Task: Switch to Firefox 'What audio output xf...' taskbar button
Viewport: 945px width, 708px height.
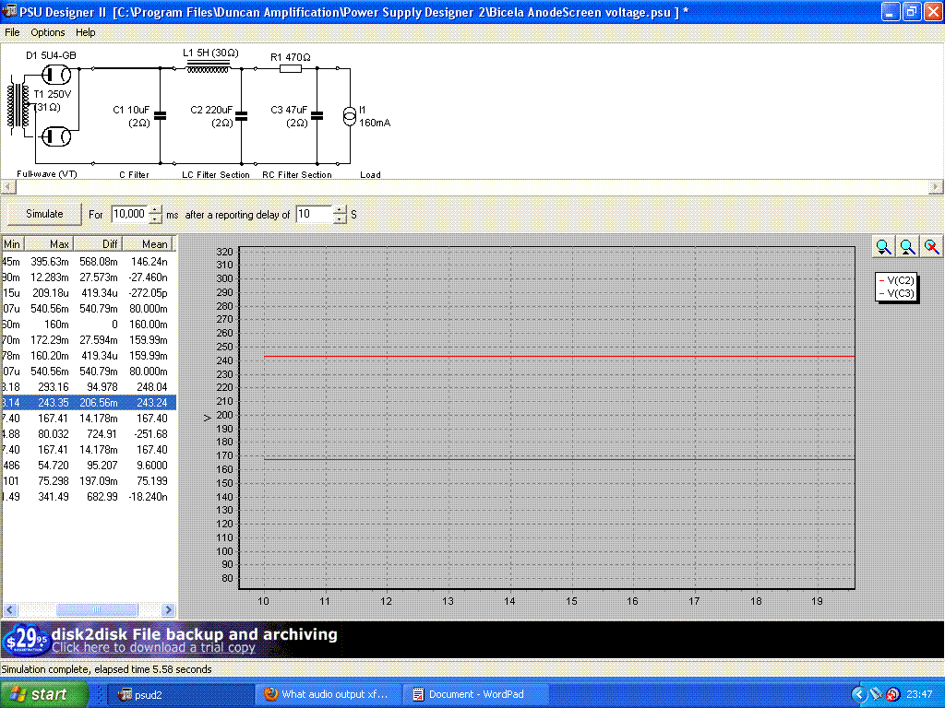Action: point(328,694)
